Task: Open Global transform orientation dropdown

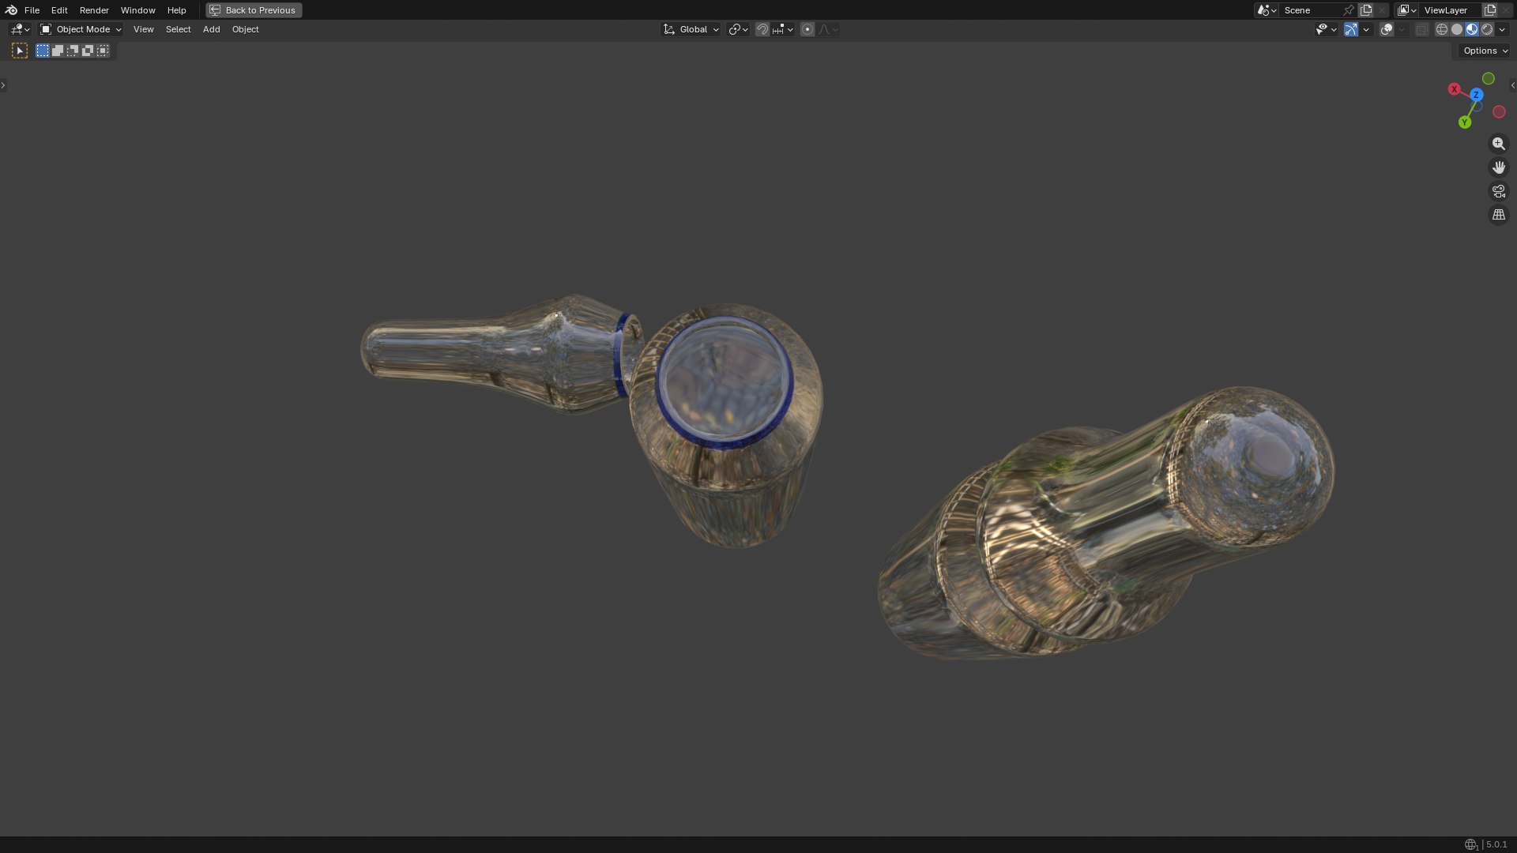Action: coord(691,29)
